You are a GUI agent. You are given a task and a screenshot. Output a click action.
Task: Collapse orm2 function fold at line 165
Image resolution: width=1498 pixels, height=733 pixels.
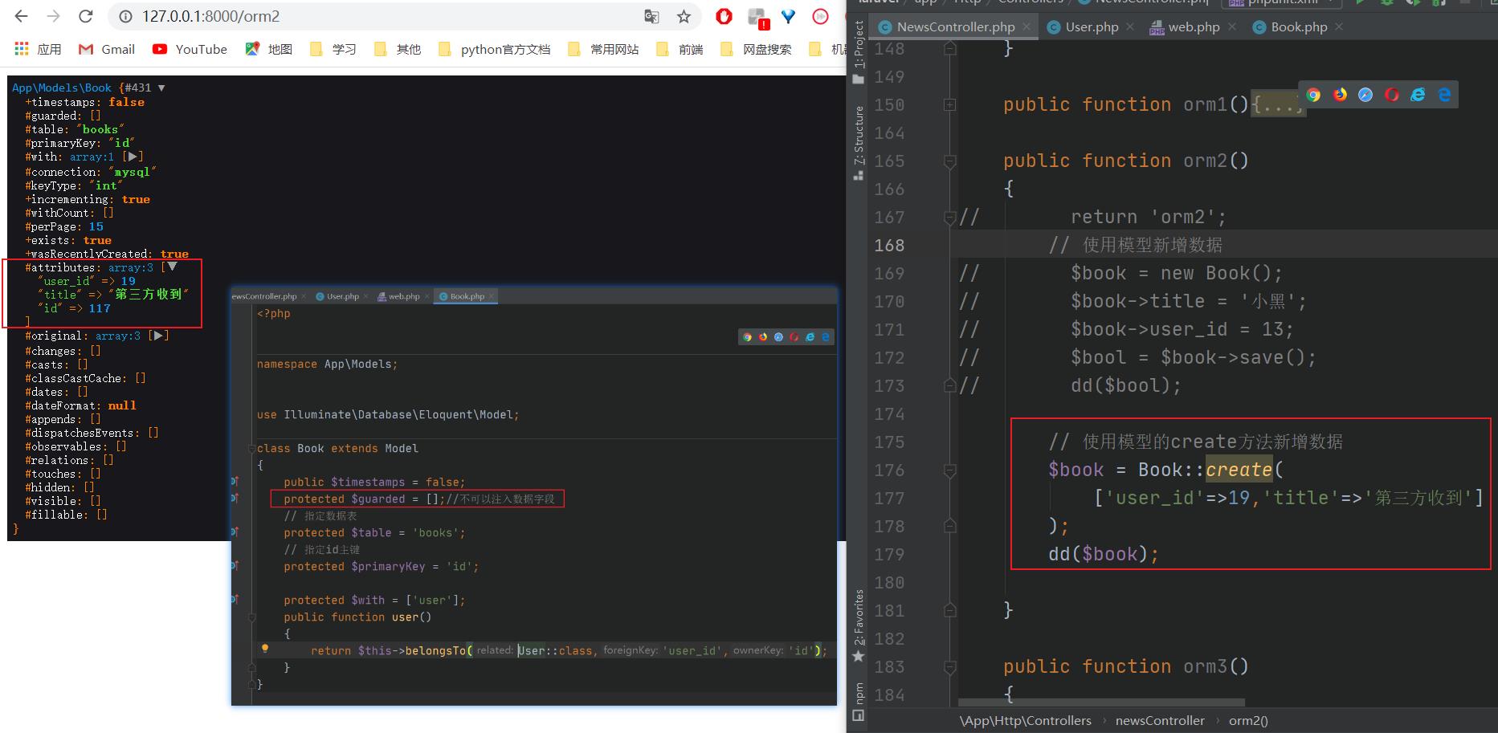pyautogui.click(x=950, y=161)
